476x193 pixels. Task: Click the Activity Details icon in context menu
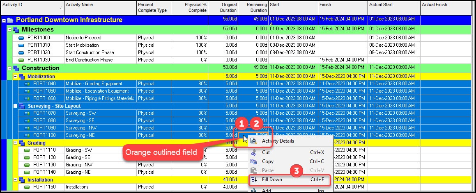click(254, 141)
